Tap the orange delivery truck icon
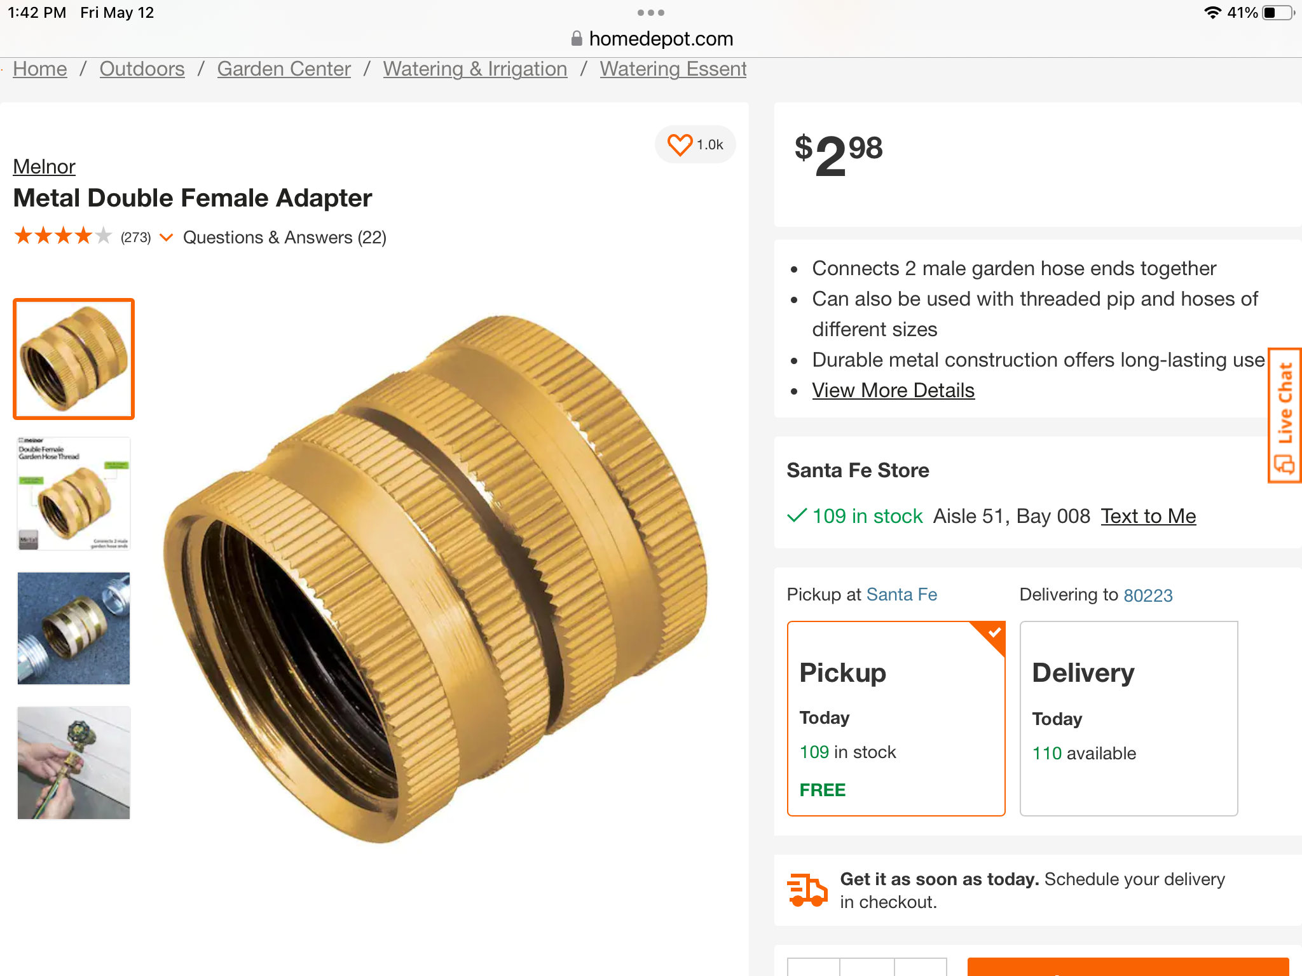The width and height of the screenshot is (1302, 976). 807,890
